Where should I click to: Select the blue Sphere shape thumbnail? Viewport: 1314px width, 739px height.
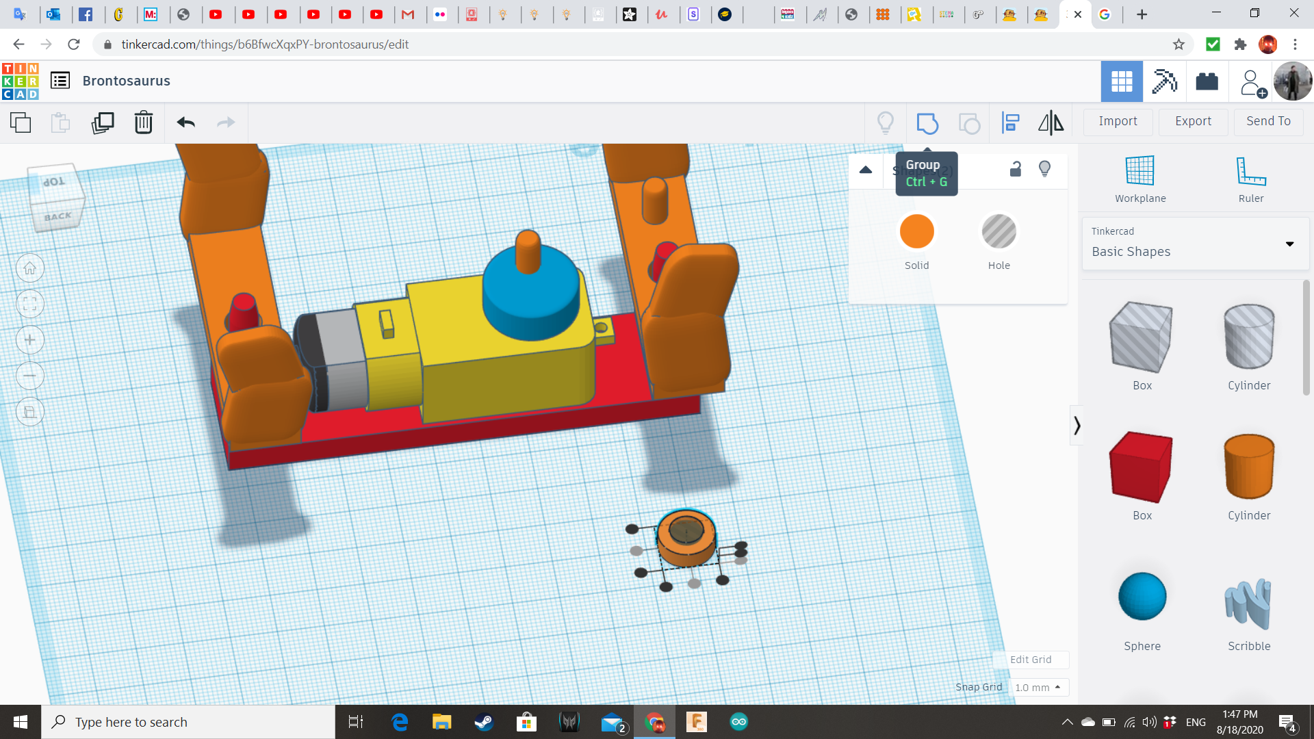[1142, 596]
